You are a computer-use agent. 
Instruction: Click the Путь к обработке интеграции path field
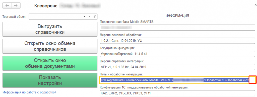[175, 80]
